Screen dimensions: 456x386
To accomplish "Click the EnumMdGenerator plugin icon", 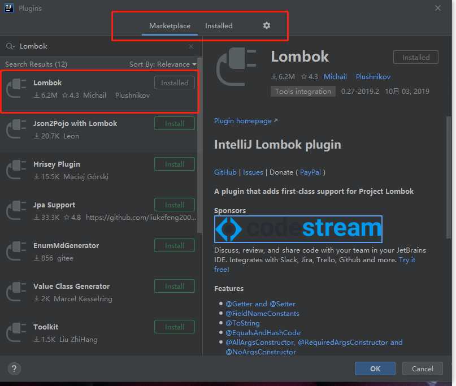I will [x=16, y=251].
